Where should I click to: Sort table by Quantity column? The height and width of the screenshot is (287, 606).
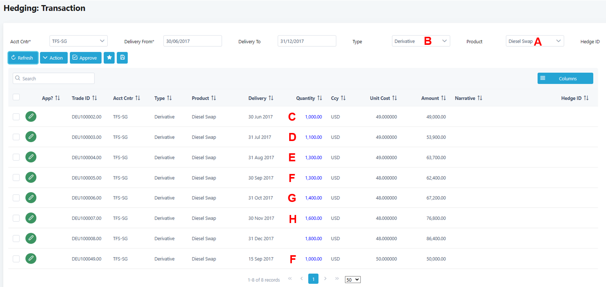(x=319, y=98)
